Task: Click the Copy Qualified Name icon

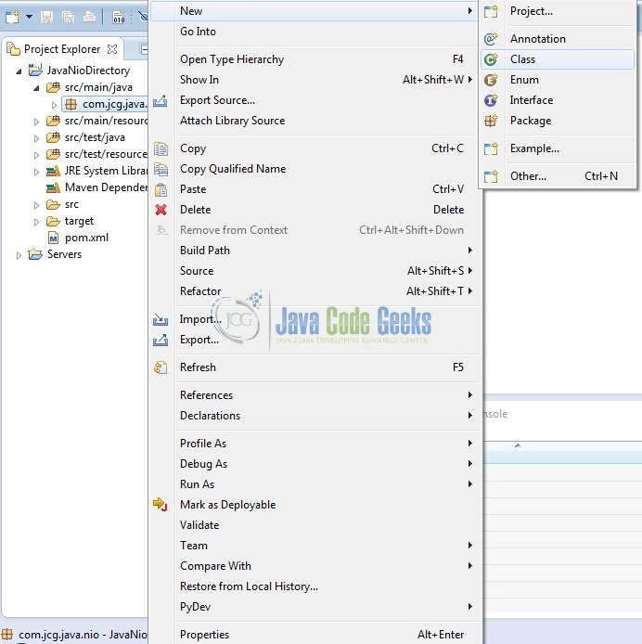Action: [x=160, y=169]
